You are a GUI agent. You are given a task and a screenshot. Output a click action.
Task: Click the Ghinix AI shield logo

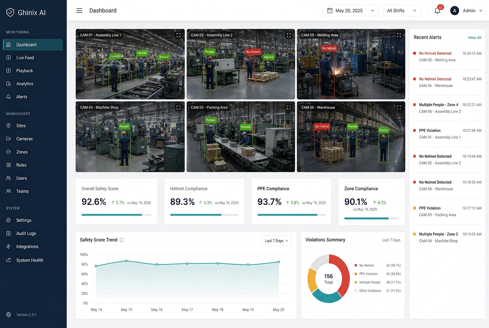coord(10,12)
